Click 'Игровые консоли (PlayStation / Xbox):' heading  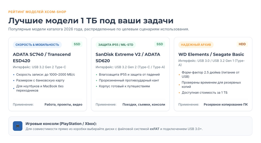pyautogui.click(x=61, y=124)
